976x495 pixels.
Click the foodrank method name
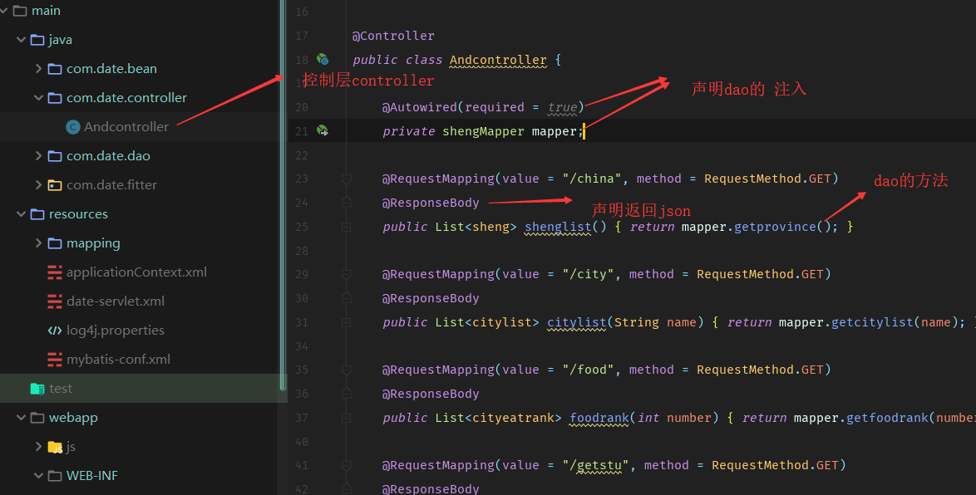(x=599, y=418)
